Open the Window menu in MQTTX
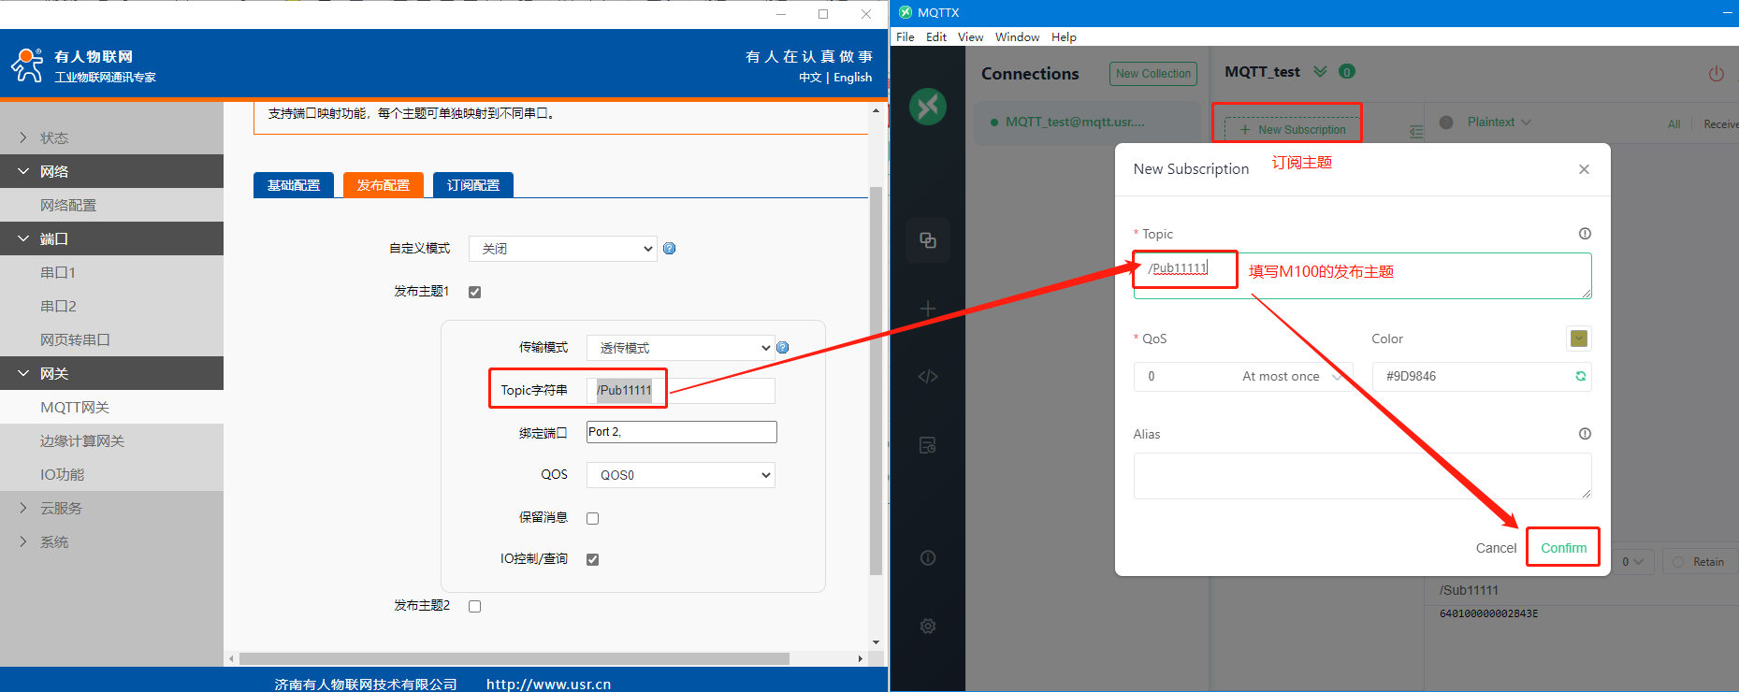The width and height of the screenshot is (1739, 692). pyautogui.click(x=1017, y=37)
